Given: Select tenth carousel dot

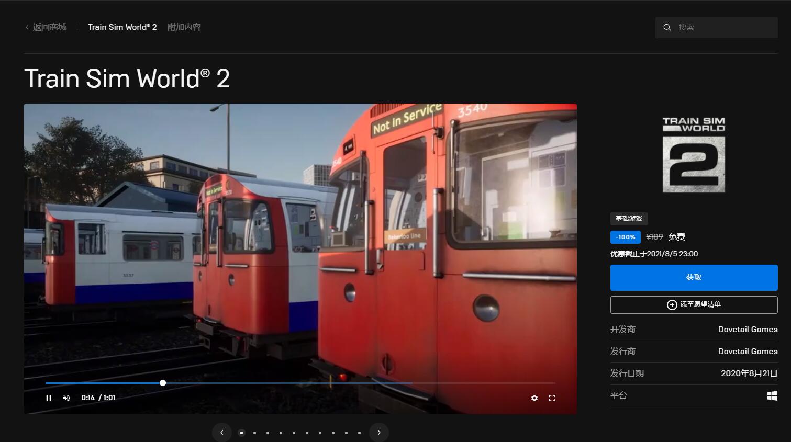Looking at the screenshot, I should pos(359,433).
